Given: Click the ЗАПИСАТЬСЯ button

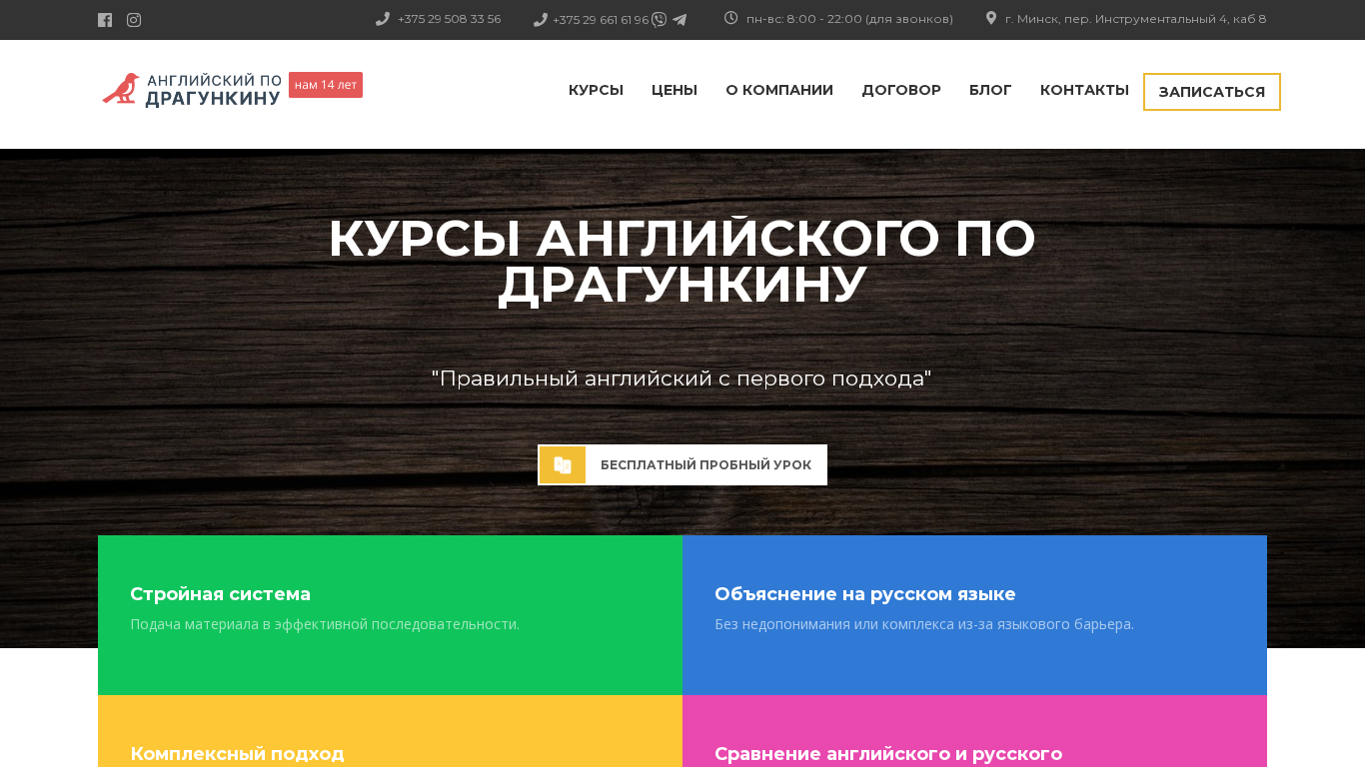Looking at the screenshot, I should click(x=1212, y=92).
